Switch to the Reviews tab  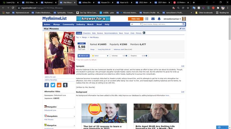(x=100, y=33)
